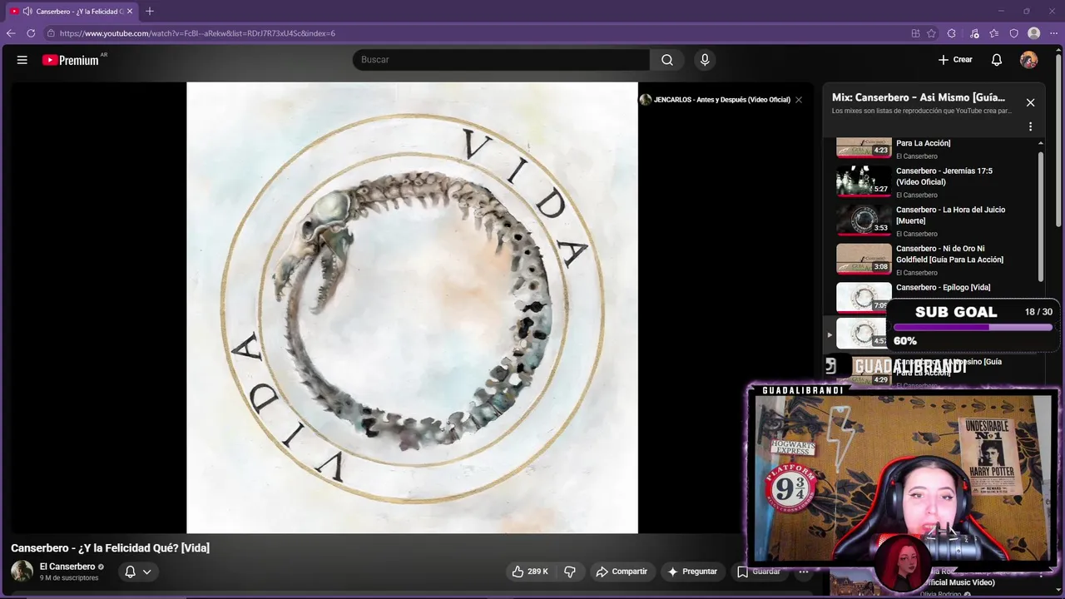Go back with browser back arrow
This screenshot has width=1065, height=599.
pyautogui.click(x=11, y=33)
